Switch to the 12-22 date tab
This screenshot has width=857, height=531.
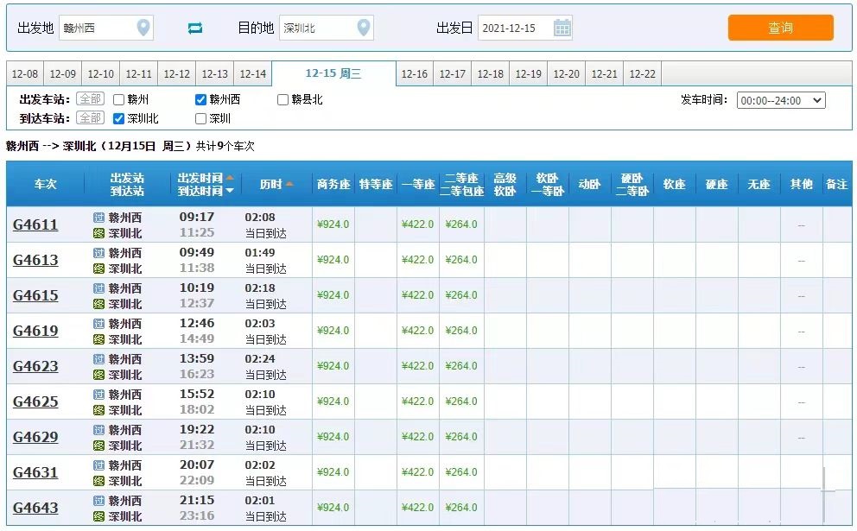642,74
